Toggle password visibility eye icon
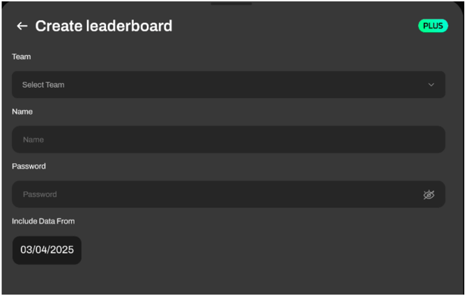 click(429, 195)
